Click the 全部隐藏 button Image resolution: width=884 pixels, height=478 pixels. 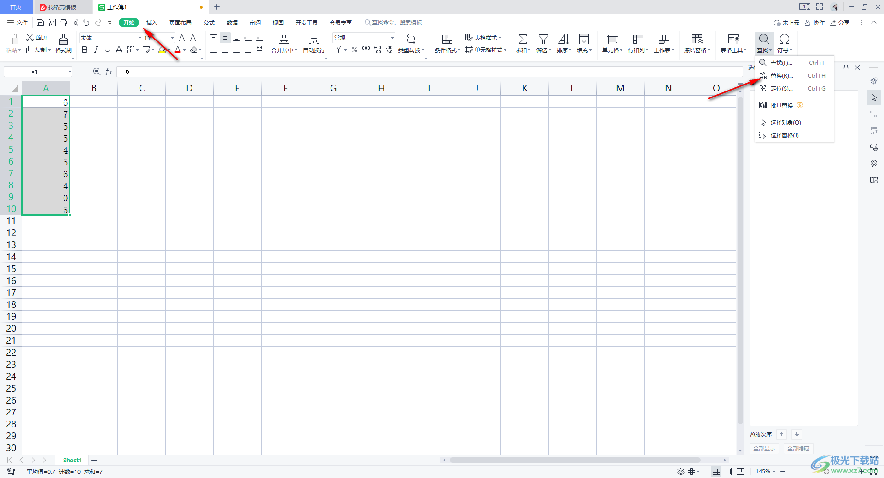pos(798,448)
